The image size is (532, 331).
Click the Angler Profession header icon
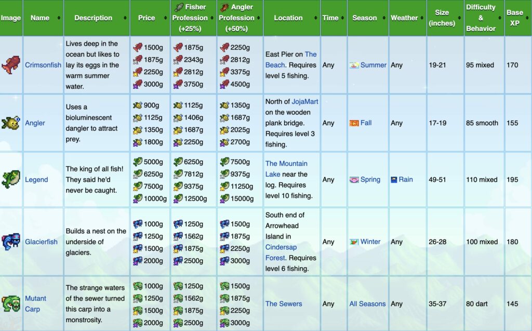point(224,7)
